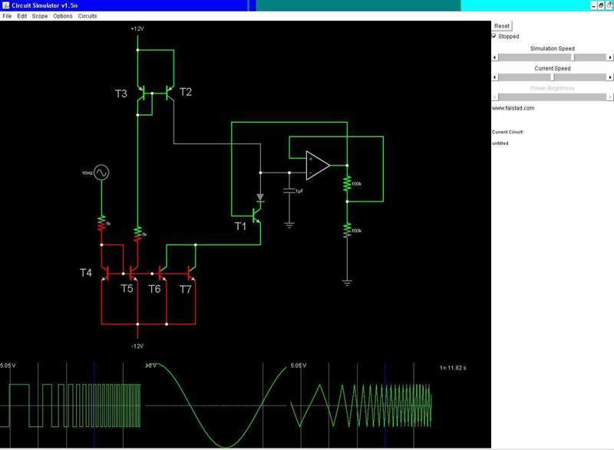Click the www.falstad.com text

[513, 108]
